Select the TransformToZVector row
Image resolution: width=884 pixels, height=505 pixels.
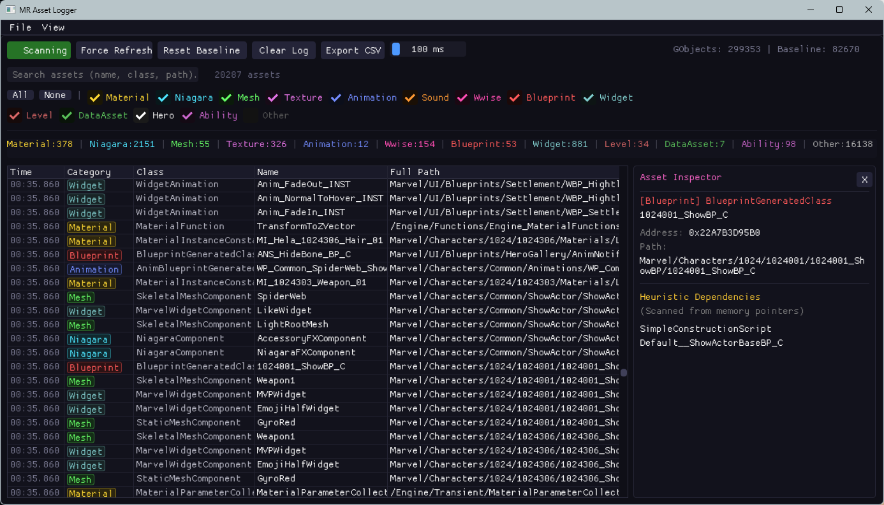pyautogui.click(x=313, y=226)
